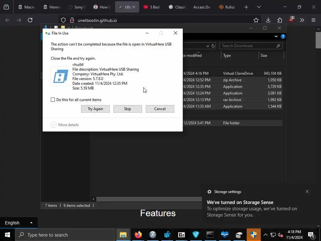Bookmark this page with the star
321x241 pixels.
(x=256, y=20)
